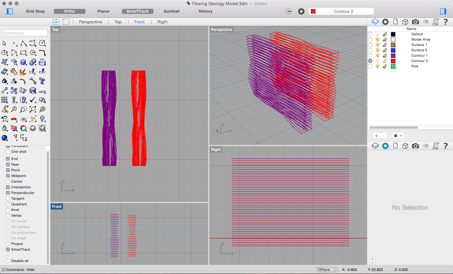Click the green color swatch of Rod layer
This screenshot has height=274, width=453.
coord(393,66)
